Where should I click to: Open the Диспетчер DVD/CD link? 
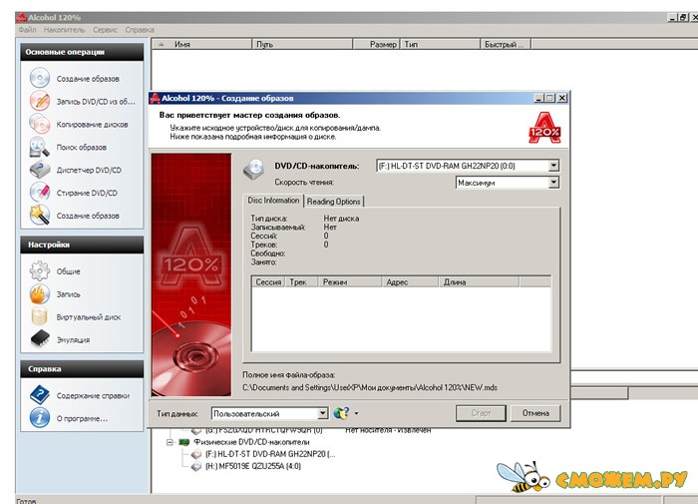[x=89, y=170]
